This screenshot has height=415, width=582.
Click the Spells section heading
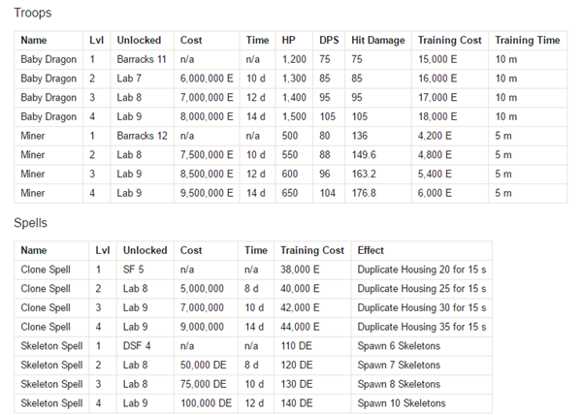(30, 223)
